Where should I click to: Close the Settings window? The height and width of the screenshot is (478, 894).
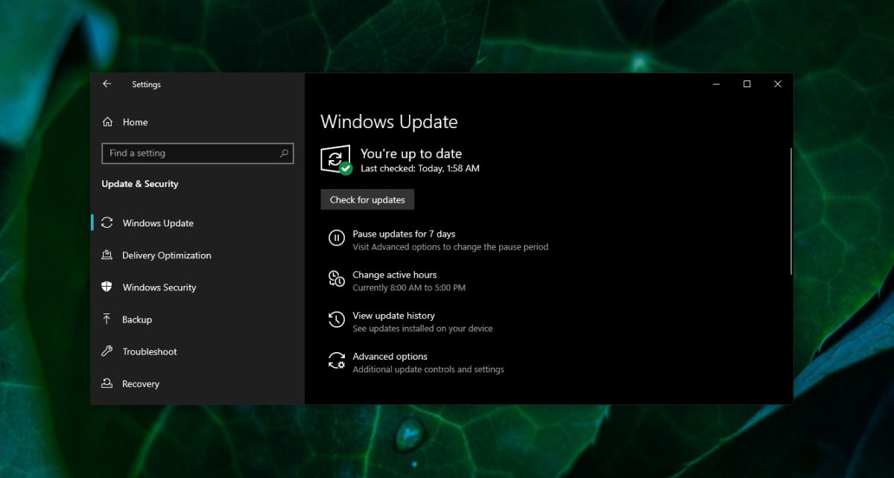(x=778, y=84)
